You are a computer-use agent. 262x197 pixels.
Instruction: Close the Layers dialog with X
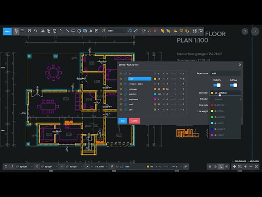tap(240, 65)
